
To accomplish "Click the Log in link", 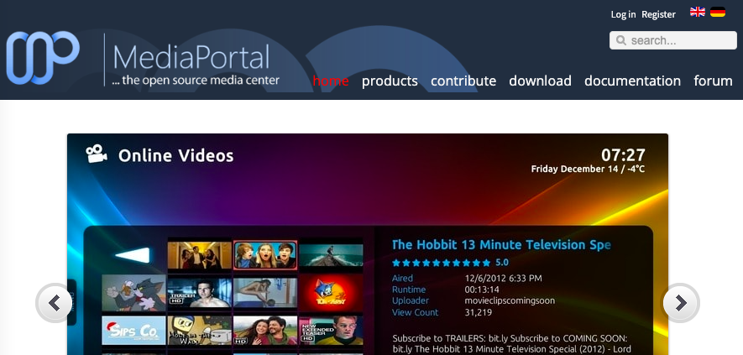I will pos(623,15).
